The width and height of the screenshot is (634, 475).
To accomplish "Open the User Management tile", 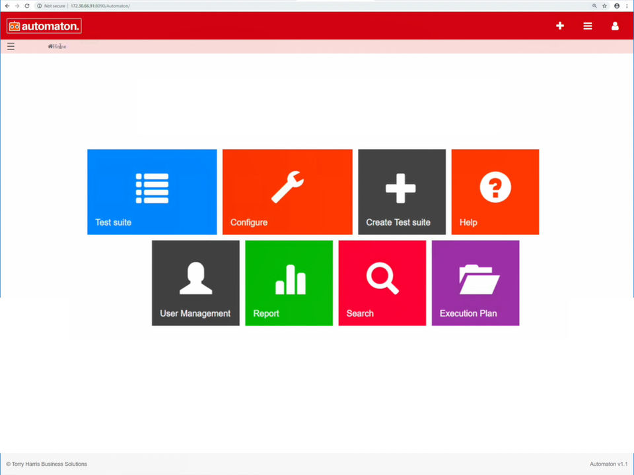I will [x=195, y=283].
